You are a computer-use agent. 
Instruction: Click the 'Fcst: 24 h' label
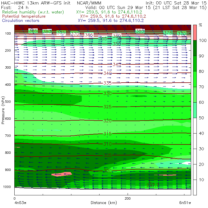(x=15, y=7)
